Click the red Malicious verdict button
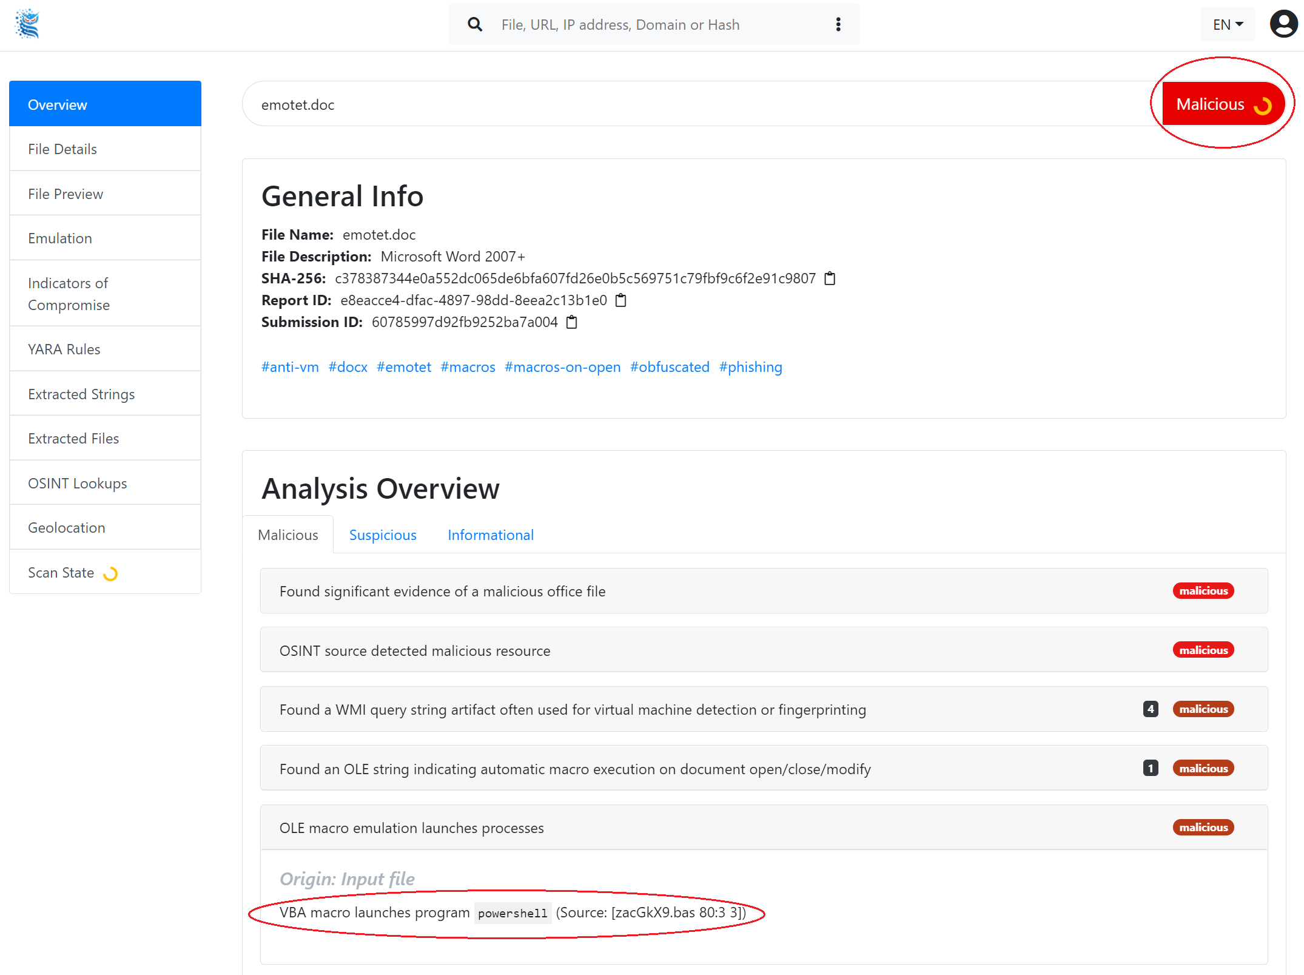The image size is (1304, 975). 1222,104
